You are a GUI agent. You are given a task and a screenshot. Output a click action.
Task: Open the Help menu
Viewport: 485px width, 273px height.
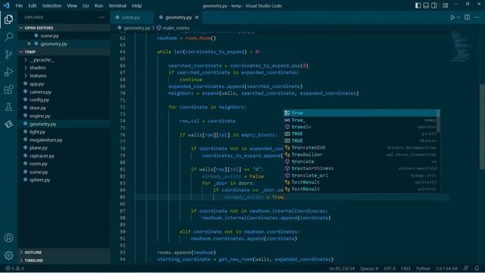coord(136,5)
